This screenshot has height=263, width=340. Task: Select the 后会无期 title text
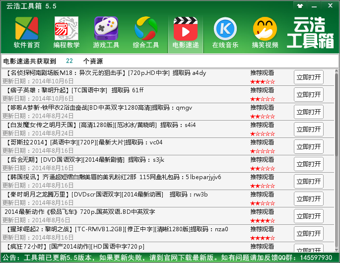point(84,160)
